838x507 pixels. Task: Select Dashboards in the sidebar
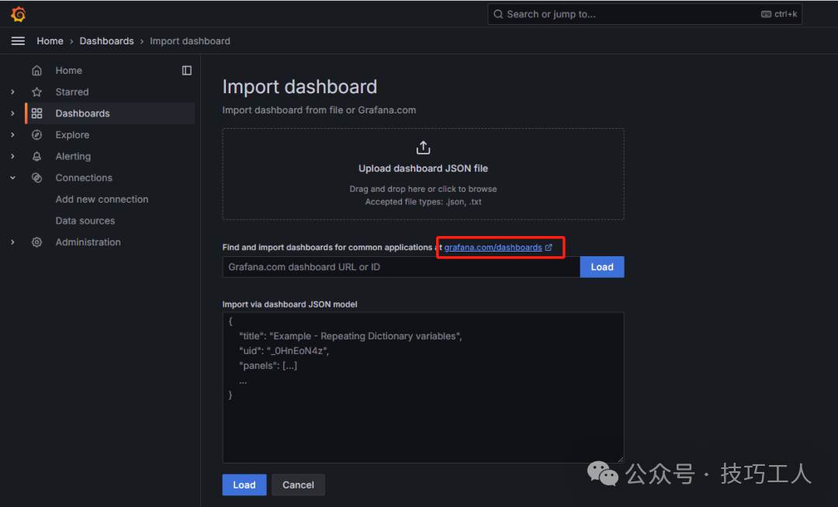(83, 113)
